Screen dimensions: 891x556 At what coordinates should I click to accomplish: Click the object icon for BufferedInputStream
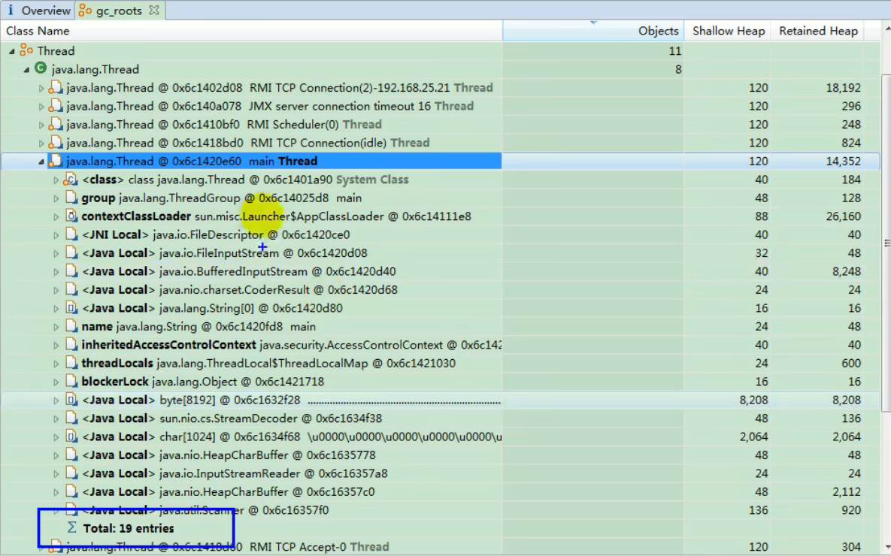tap(71, 271)
